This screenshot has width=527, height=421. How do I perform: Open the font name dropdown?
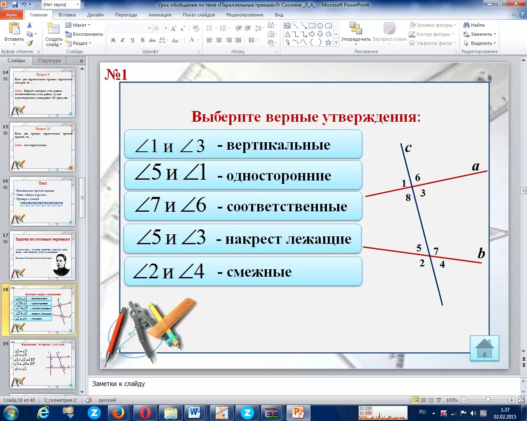149,28
